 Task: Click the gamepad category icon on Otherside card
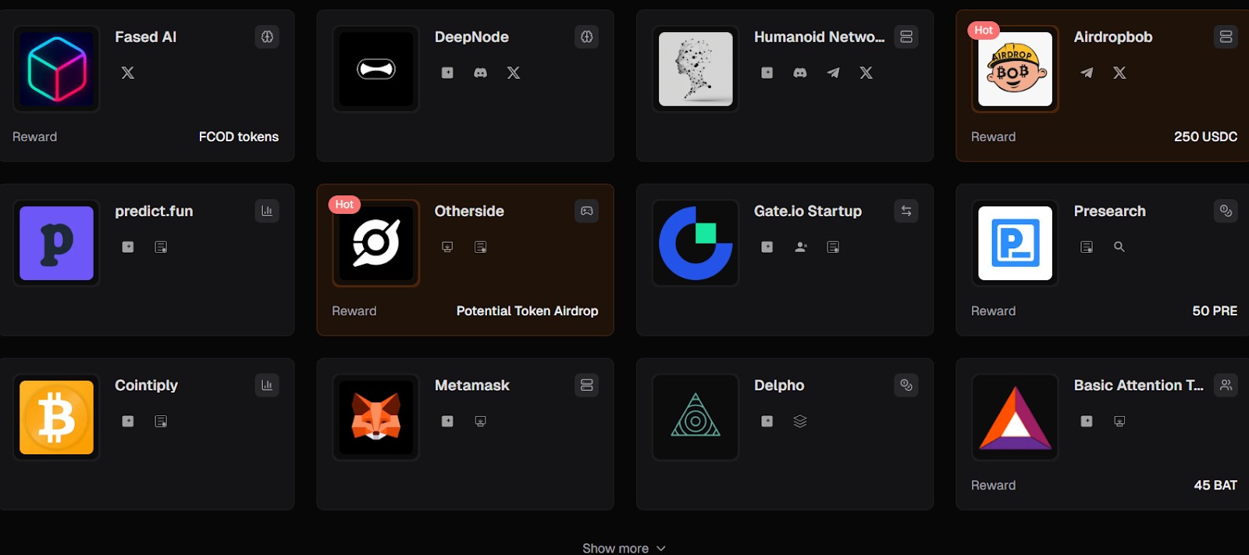[x=587, y=211]
